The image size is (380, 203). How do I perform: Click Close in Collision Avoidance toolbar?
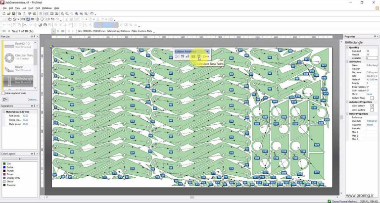pos(206,57)
